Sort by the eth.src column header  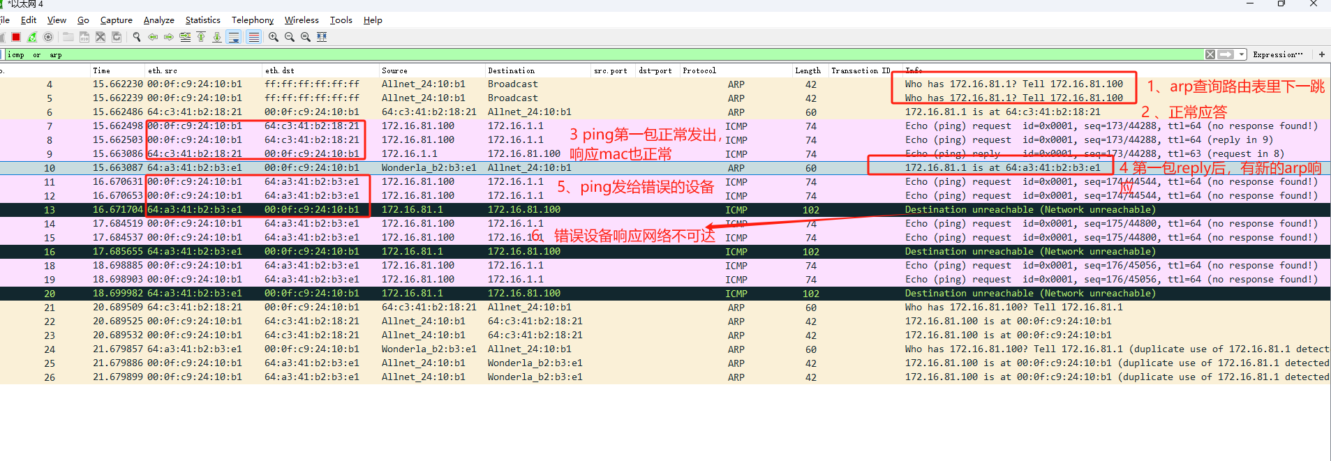[204, 70]
